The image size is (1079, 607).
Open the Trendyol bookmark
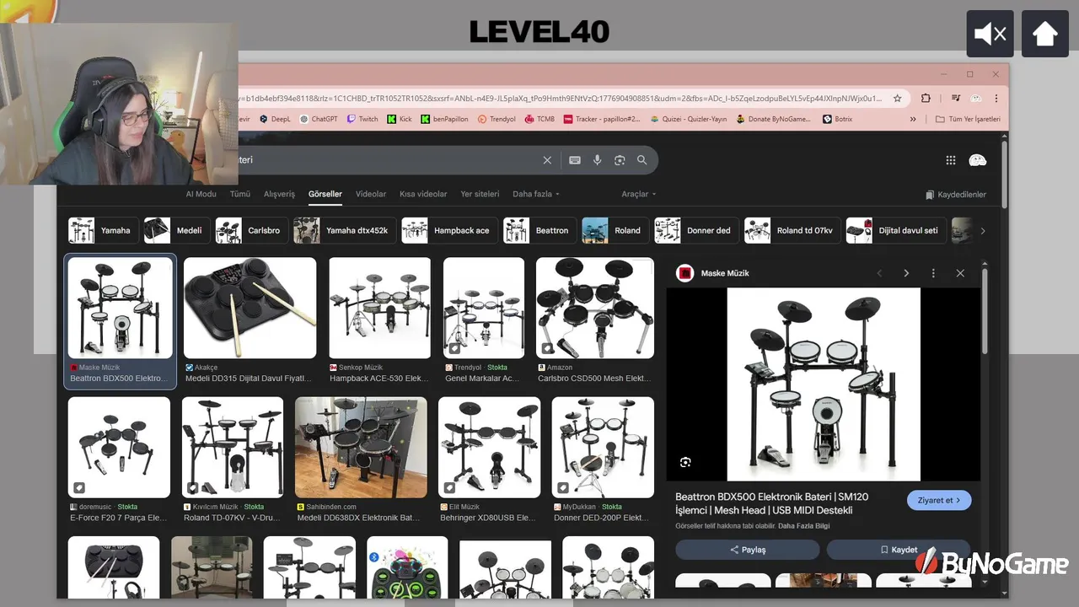click(x=497, y=119)
